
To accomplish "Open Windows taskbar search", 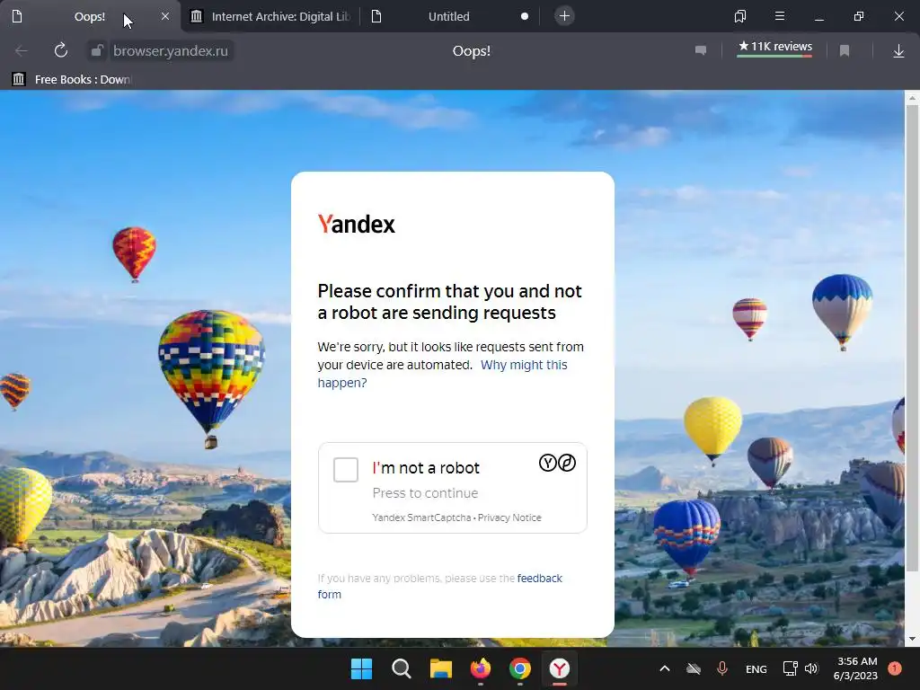I will click(402, 668).
